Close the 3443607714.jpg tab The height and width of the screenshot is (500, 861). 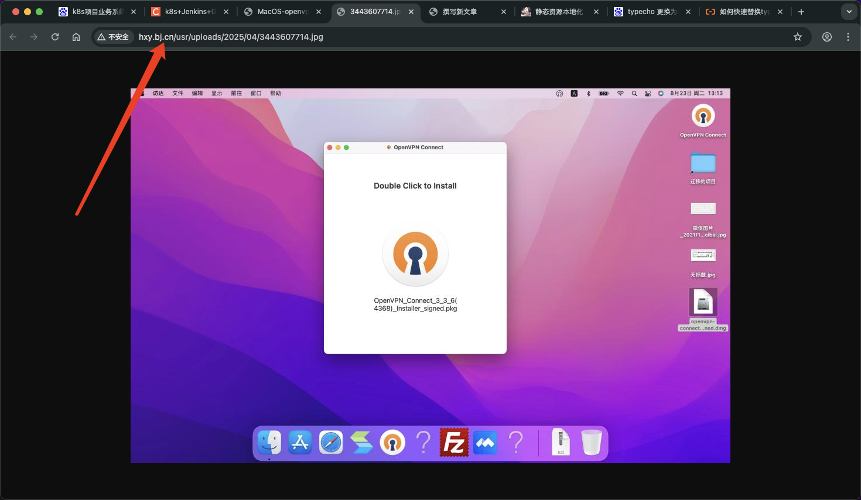pos(411,12)
